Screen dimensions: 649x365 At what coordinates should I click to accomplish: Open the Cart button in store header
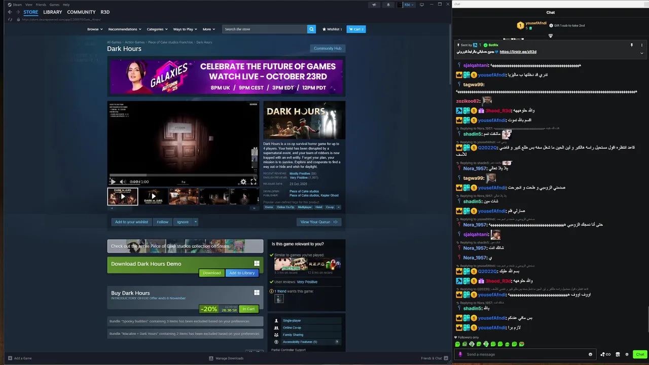[x=356, y=29]
